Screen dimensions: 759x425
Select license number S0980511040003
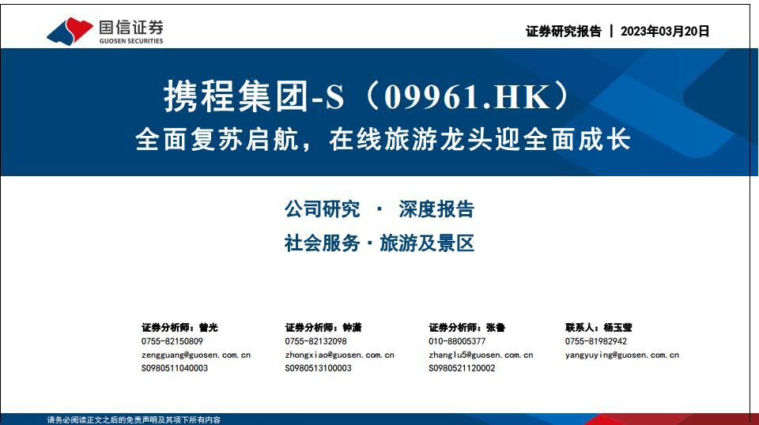pyautogui.click(x=175, y=368)
